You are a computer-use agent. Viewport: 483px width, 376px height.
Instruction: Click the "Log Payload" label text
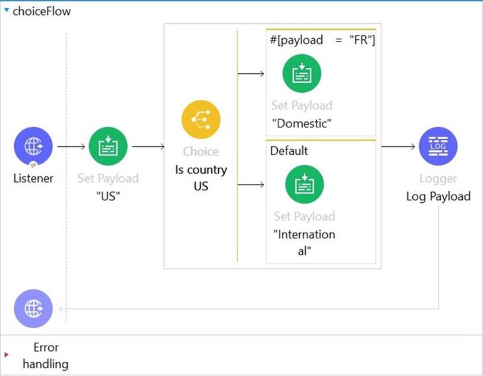438,196
